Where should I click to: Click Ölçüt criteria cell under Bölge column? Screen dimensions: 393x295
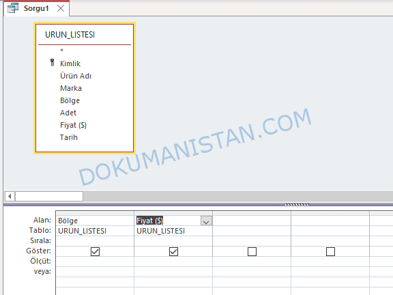[95, 262]
